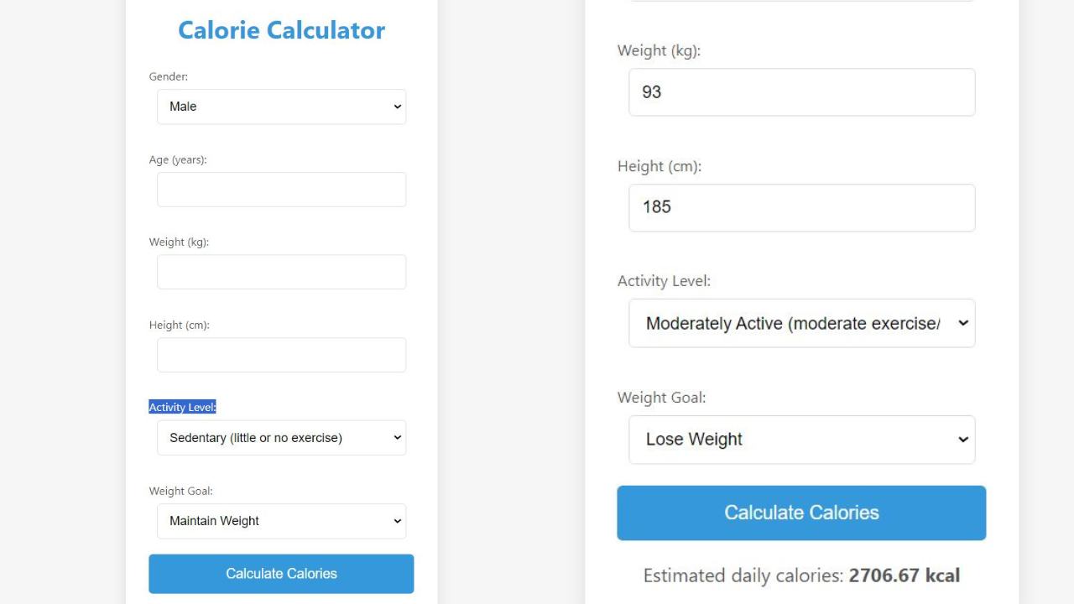Expand the Sedentary activity selector

[x=281, y=437]
